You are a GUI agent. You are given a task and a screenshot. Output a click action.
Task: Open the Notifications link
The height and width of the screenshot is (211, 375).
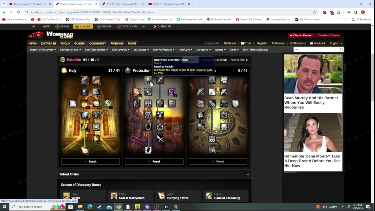pos(297,43)
